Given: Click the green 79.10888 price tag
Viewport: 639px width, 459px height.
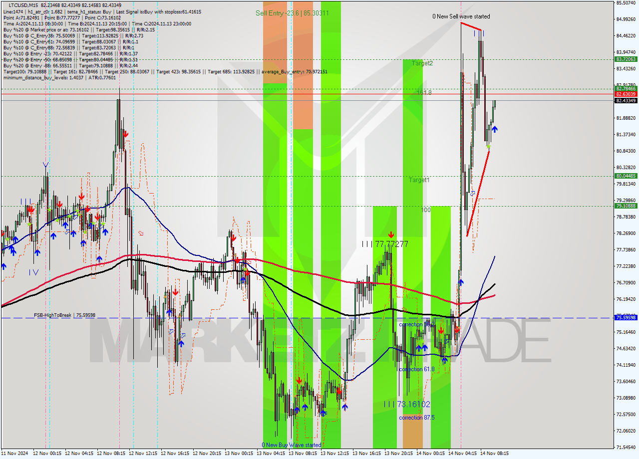Looking at the screenshot, I should pos(626,206).
